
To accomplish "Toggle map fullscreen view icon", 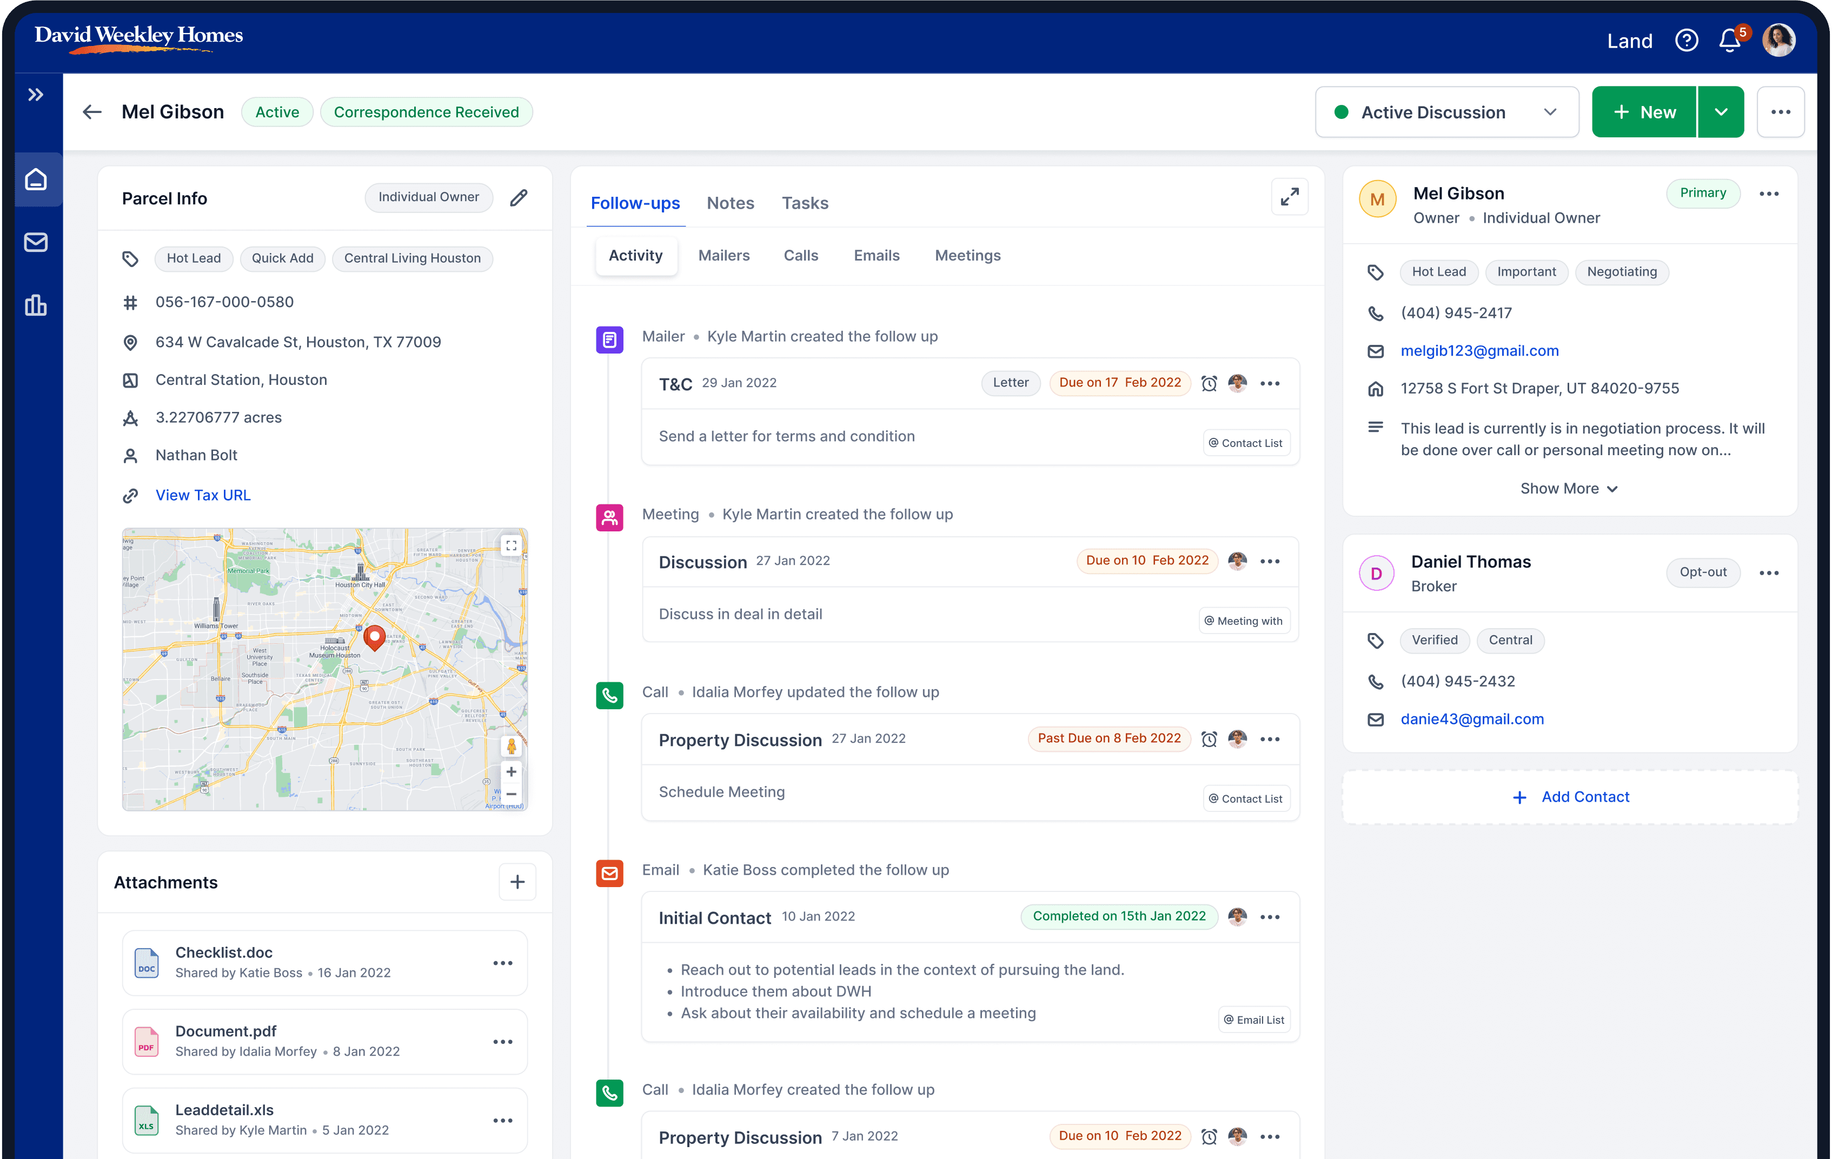I will tap(511, 545).
